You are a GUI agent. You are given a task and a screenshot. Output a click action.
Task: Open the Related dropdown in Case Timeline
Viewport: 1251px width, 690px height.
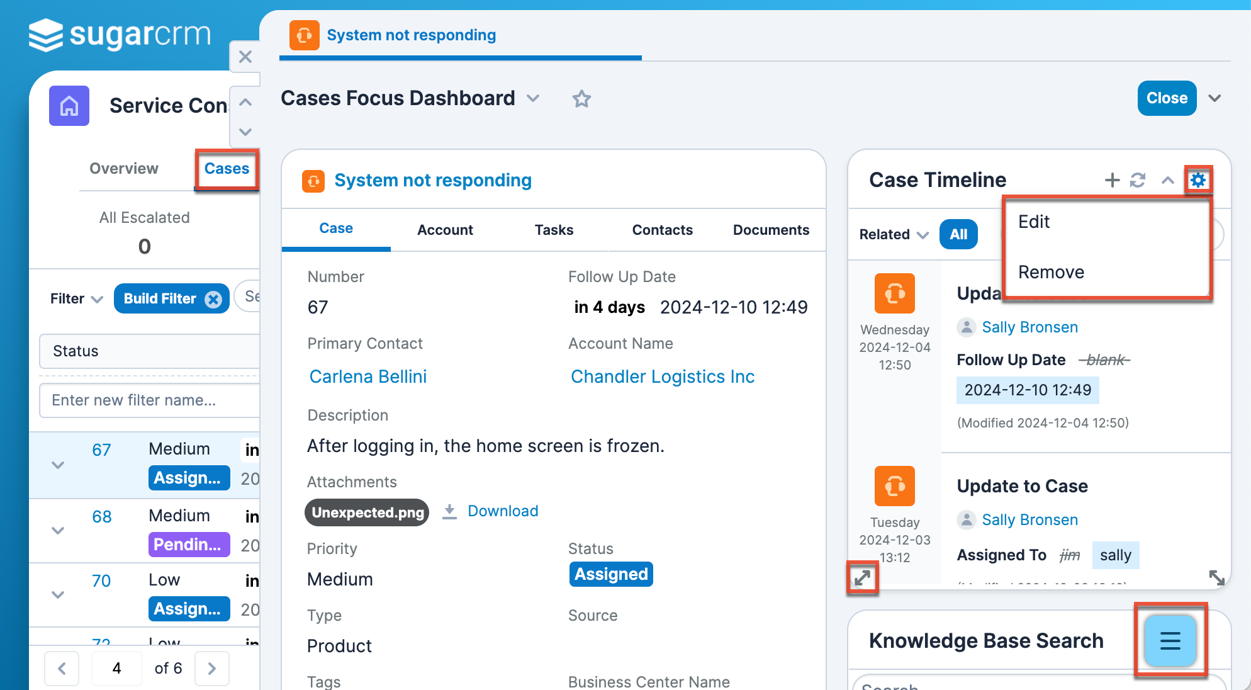coord(892,234)
